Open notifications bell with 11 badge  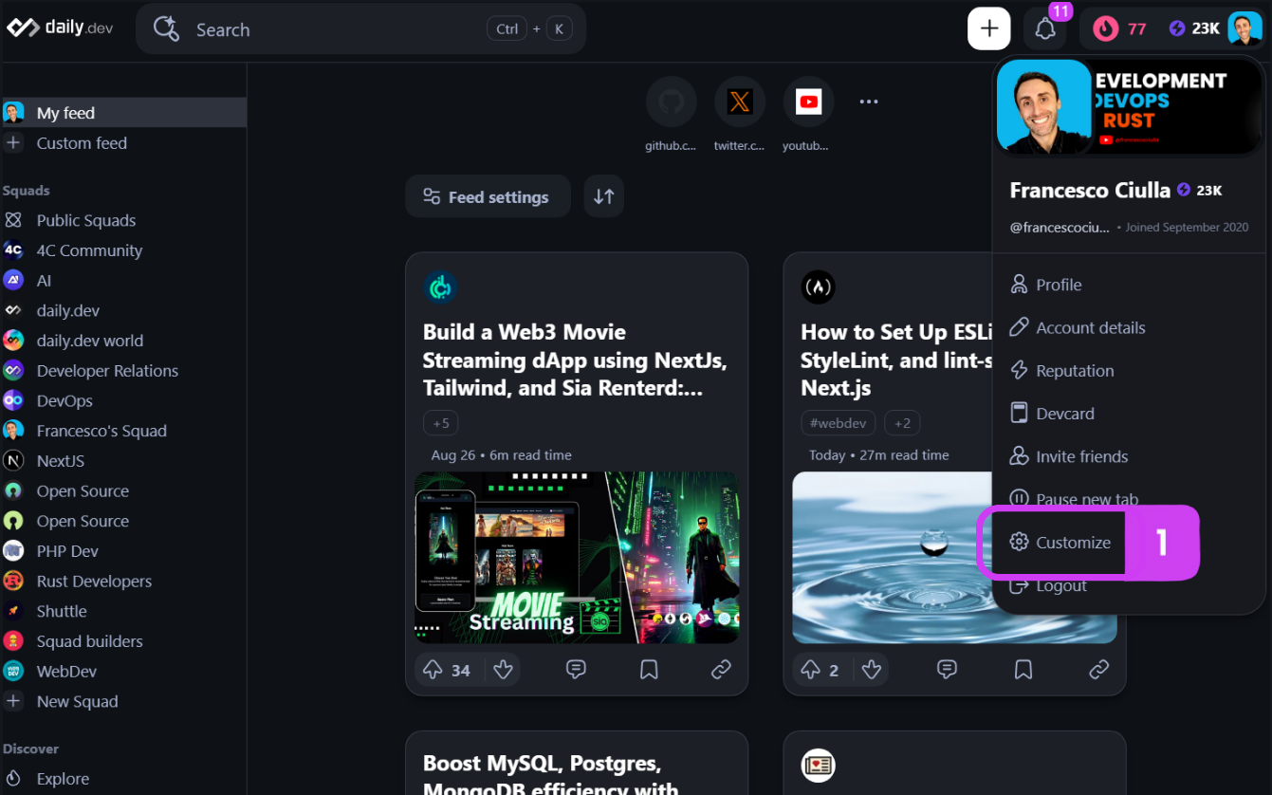[x=1045, y=28]
